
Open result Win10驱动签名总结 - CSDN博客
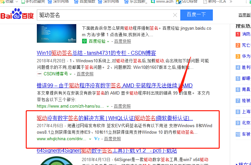96,53
